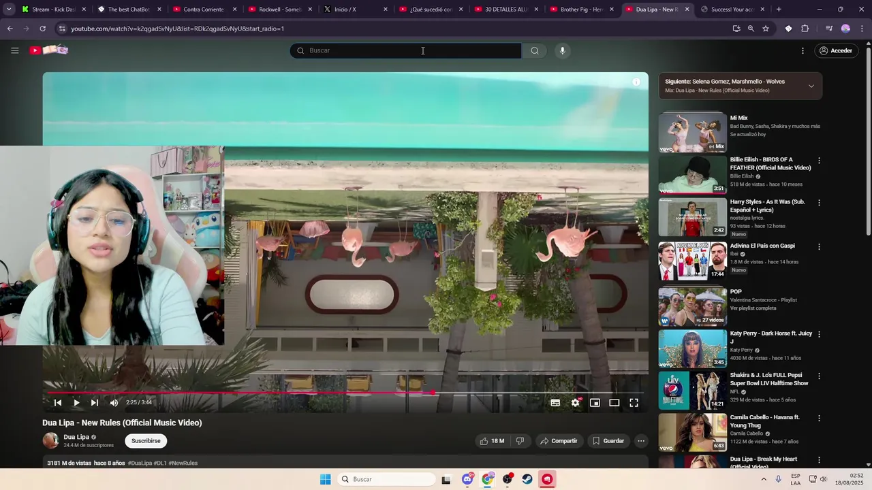Play the paused video

(x=76, y=402)
